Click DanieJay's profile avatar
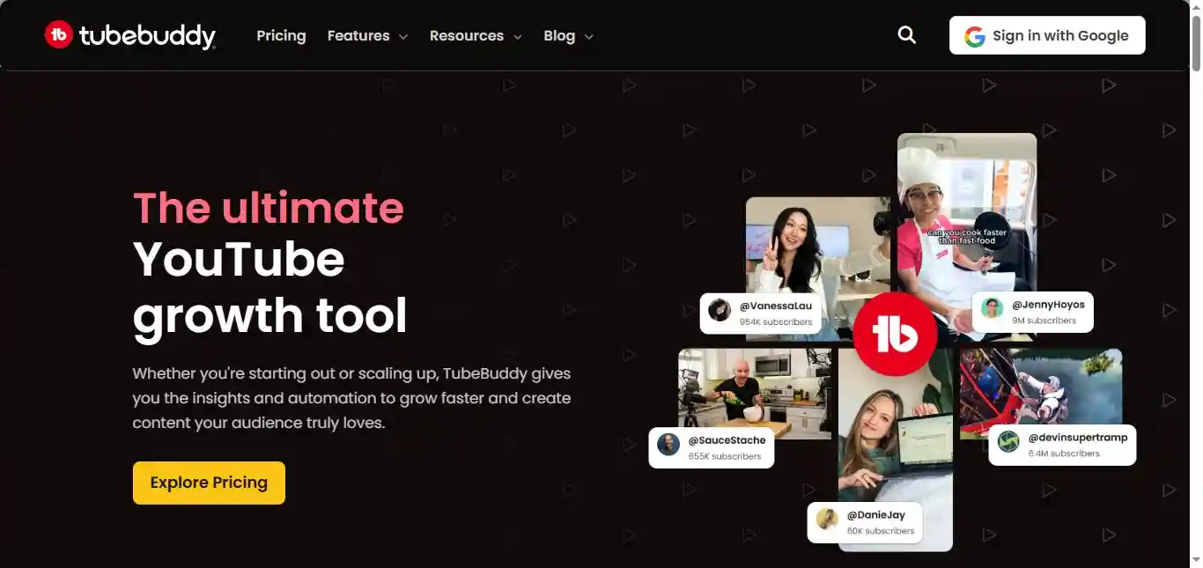Image resolution: width=1203 pixels, height=568 pixels. tap(827, 520)
